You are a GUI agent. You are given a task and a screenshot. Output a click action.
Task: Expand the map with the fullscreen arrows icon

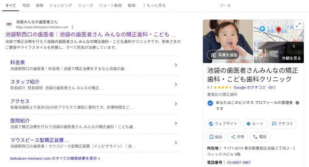(298, 25)
